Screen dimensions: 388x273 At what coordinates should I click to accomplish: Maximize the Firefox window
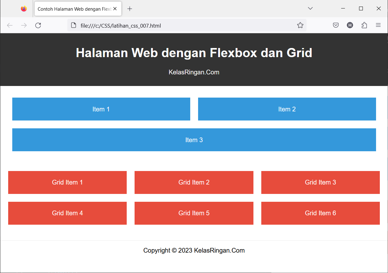[361, 8]
